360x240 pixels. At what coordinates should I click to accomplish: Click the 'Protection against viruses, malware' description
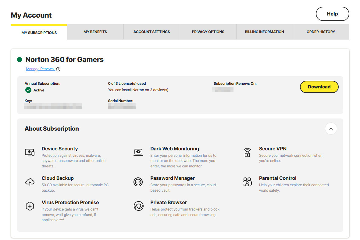(73, 161)
